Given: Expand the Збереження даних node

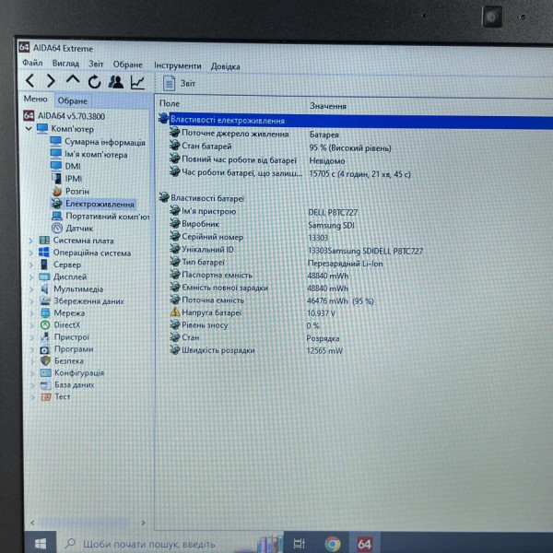Looking at the screenshot, I should pyautogui.click(x=31, y=301).
